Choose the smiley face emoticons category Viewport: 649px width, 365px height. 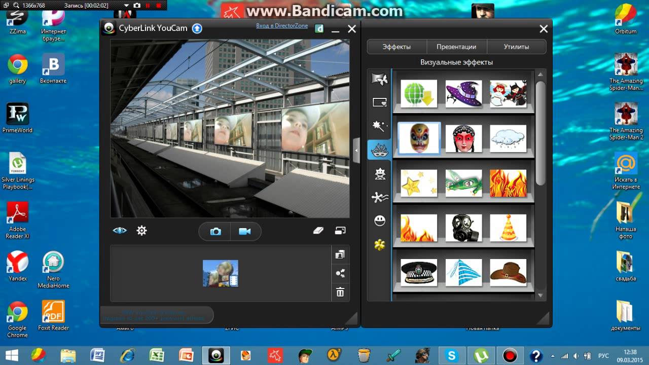click(x=380, y=221)
